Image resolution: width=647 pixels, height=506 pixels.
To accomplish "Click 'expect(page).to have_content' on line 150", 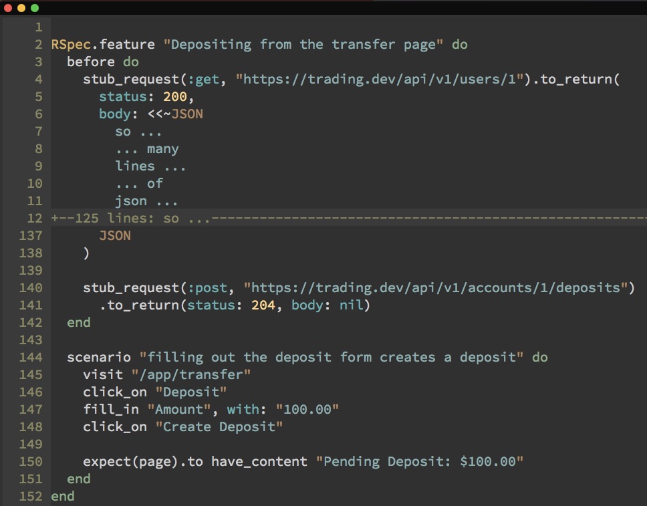I will tap(195, 461).
